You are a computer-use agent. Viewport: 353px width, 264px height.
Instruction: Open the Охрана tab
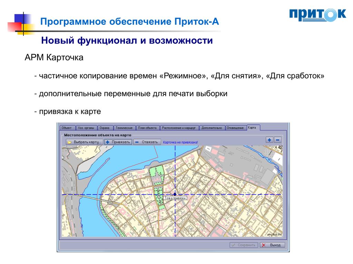tap(105, 128)
